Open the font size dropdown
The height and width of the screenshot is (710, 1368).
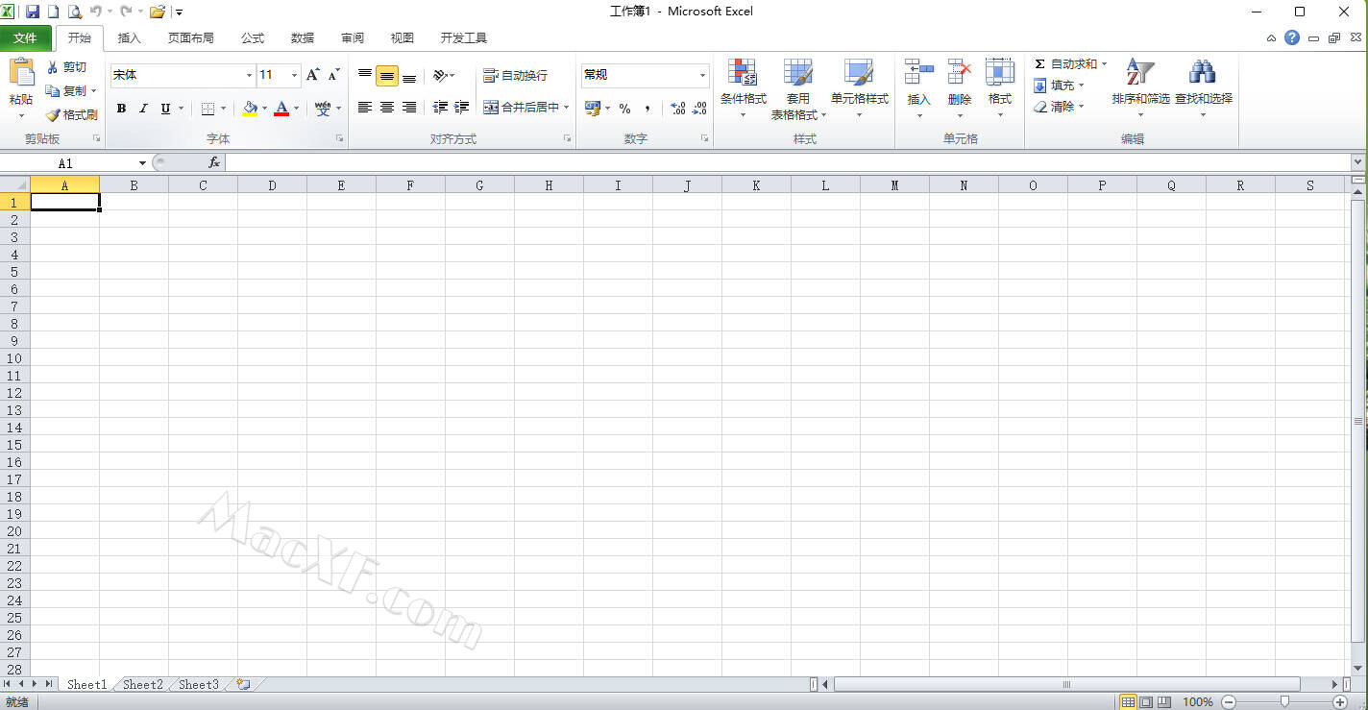294,75
